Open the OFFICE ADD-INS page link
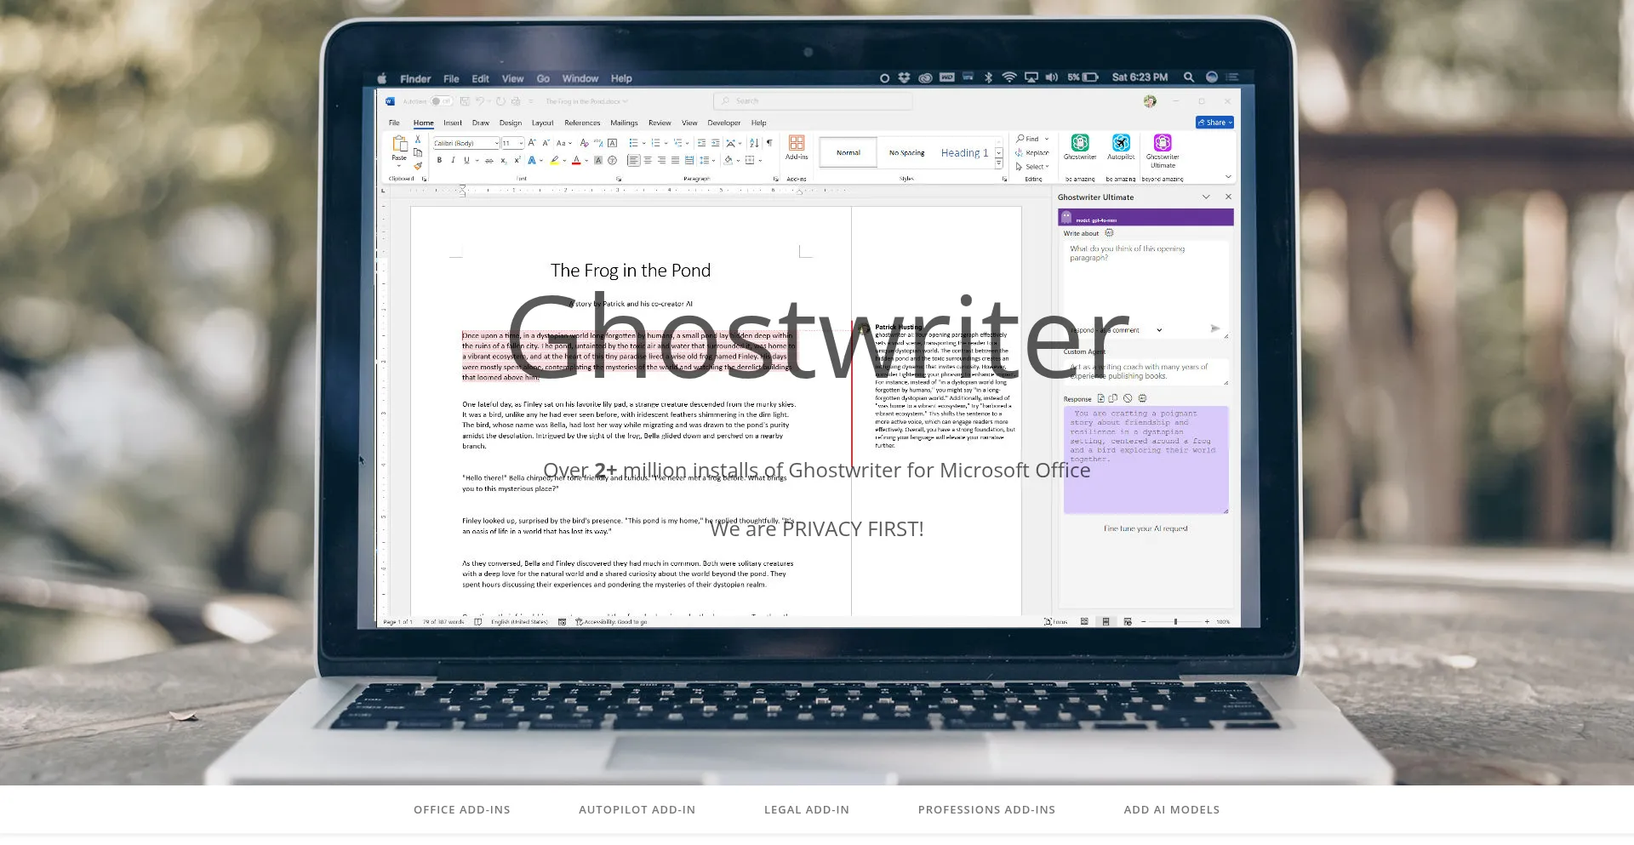This screenshot has height=845, width=1634. coord(462,809)
